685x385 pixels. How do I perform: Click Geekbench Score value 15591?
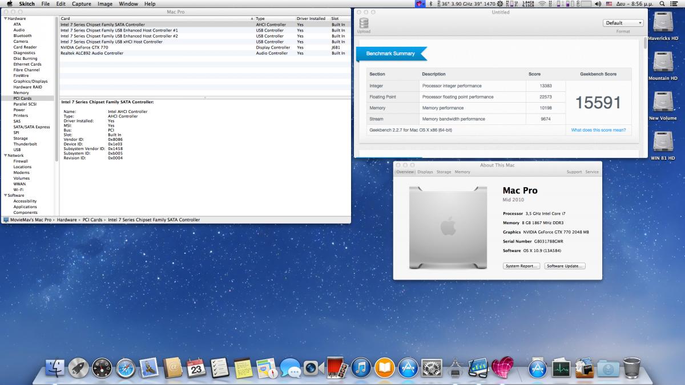[x=598, y=102]
